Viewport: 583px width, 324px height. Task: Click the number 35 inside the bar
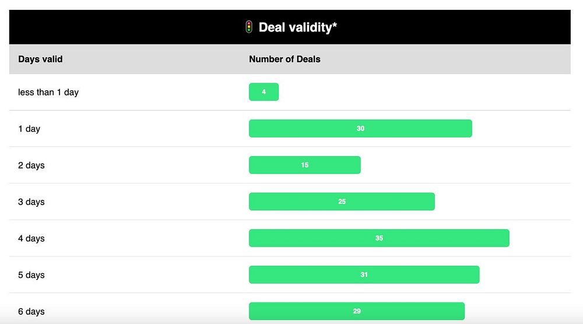[x=379, y=238]
